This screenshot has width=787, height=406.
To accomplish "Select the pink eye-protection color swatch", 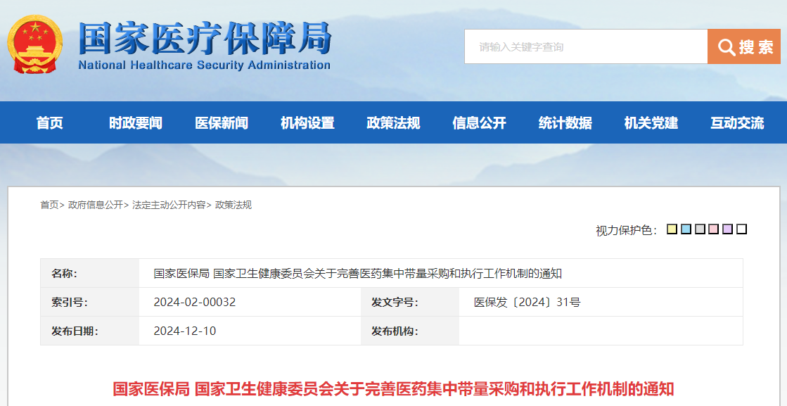I will pyautogui.click(x=714, y=229).
